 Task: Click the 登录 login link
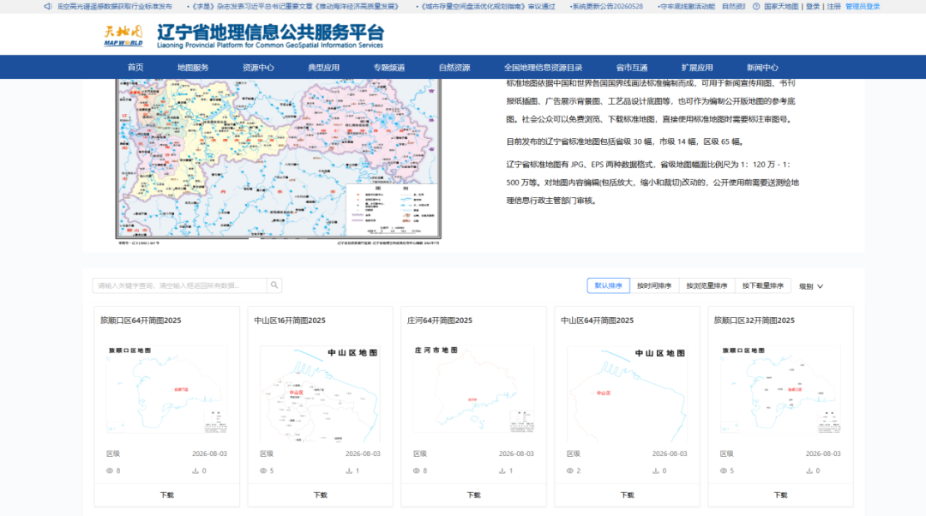[x=813, y=7]
